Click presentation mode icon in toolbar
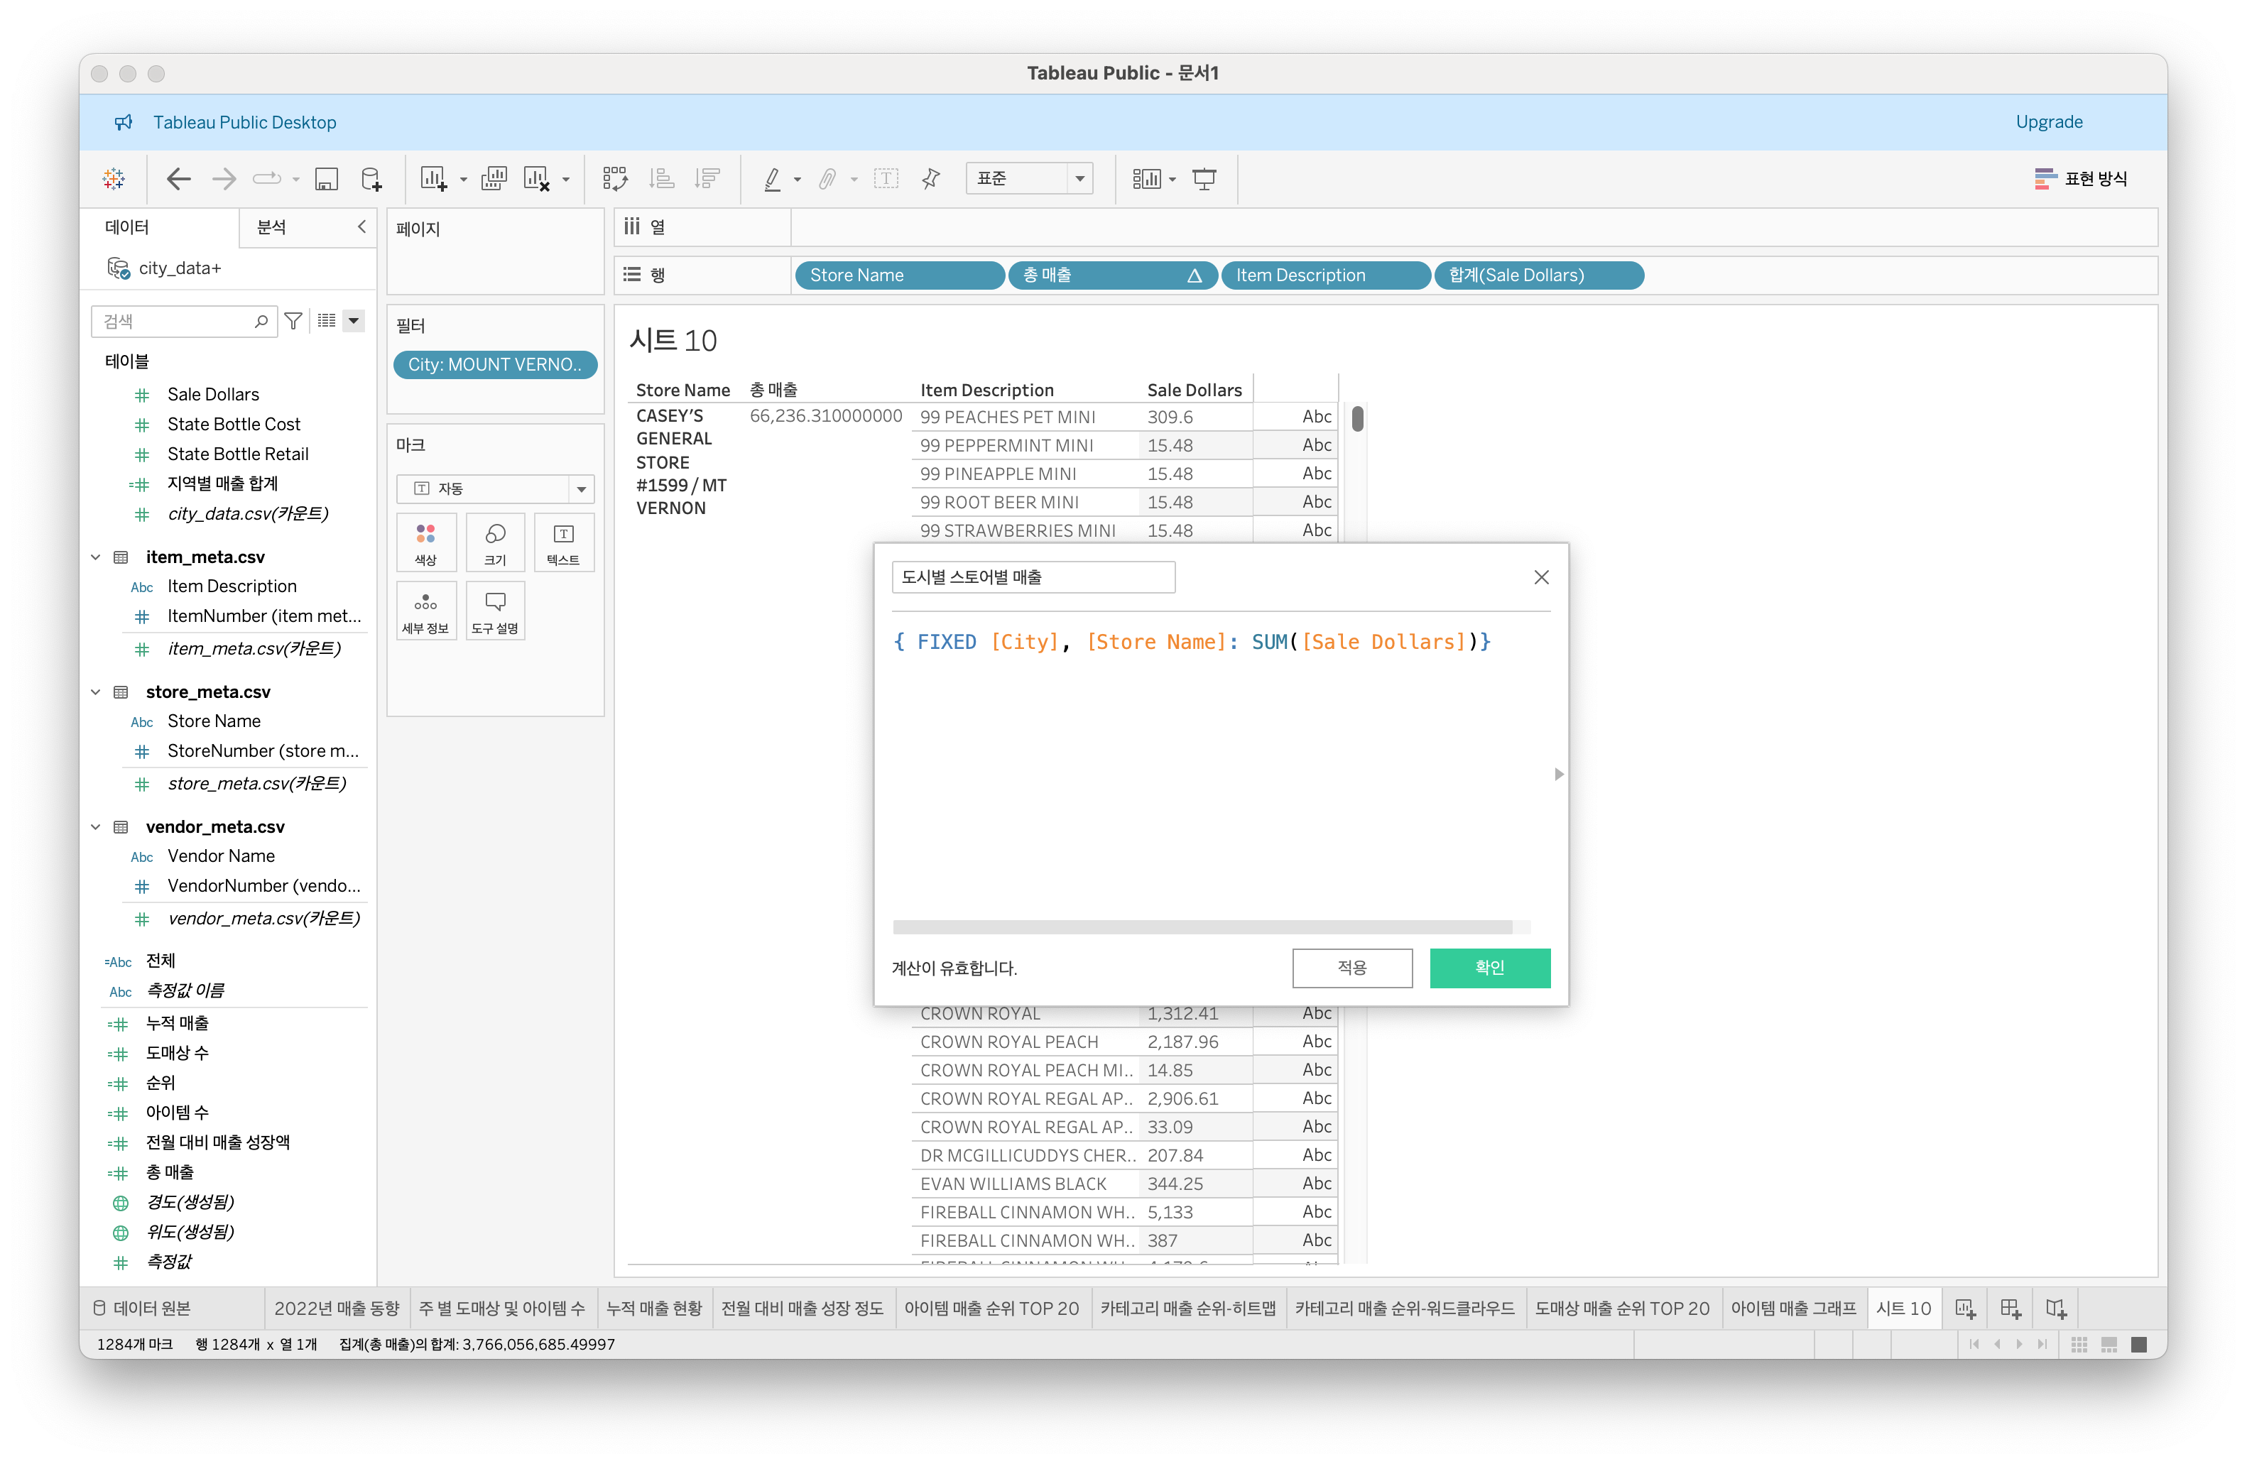Viewport: 2247px width, 1464px height. 1204,180
